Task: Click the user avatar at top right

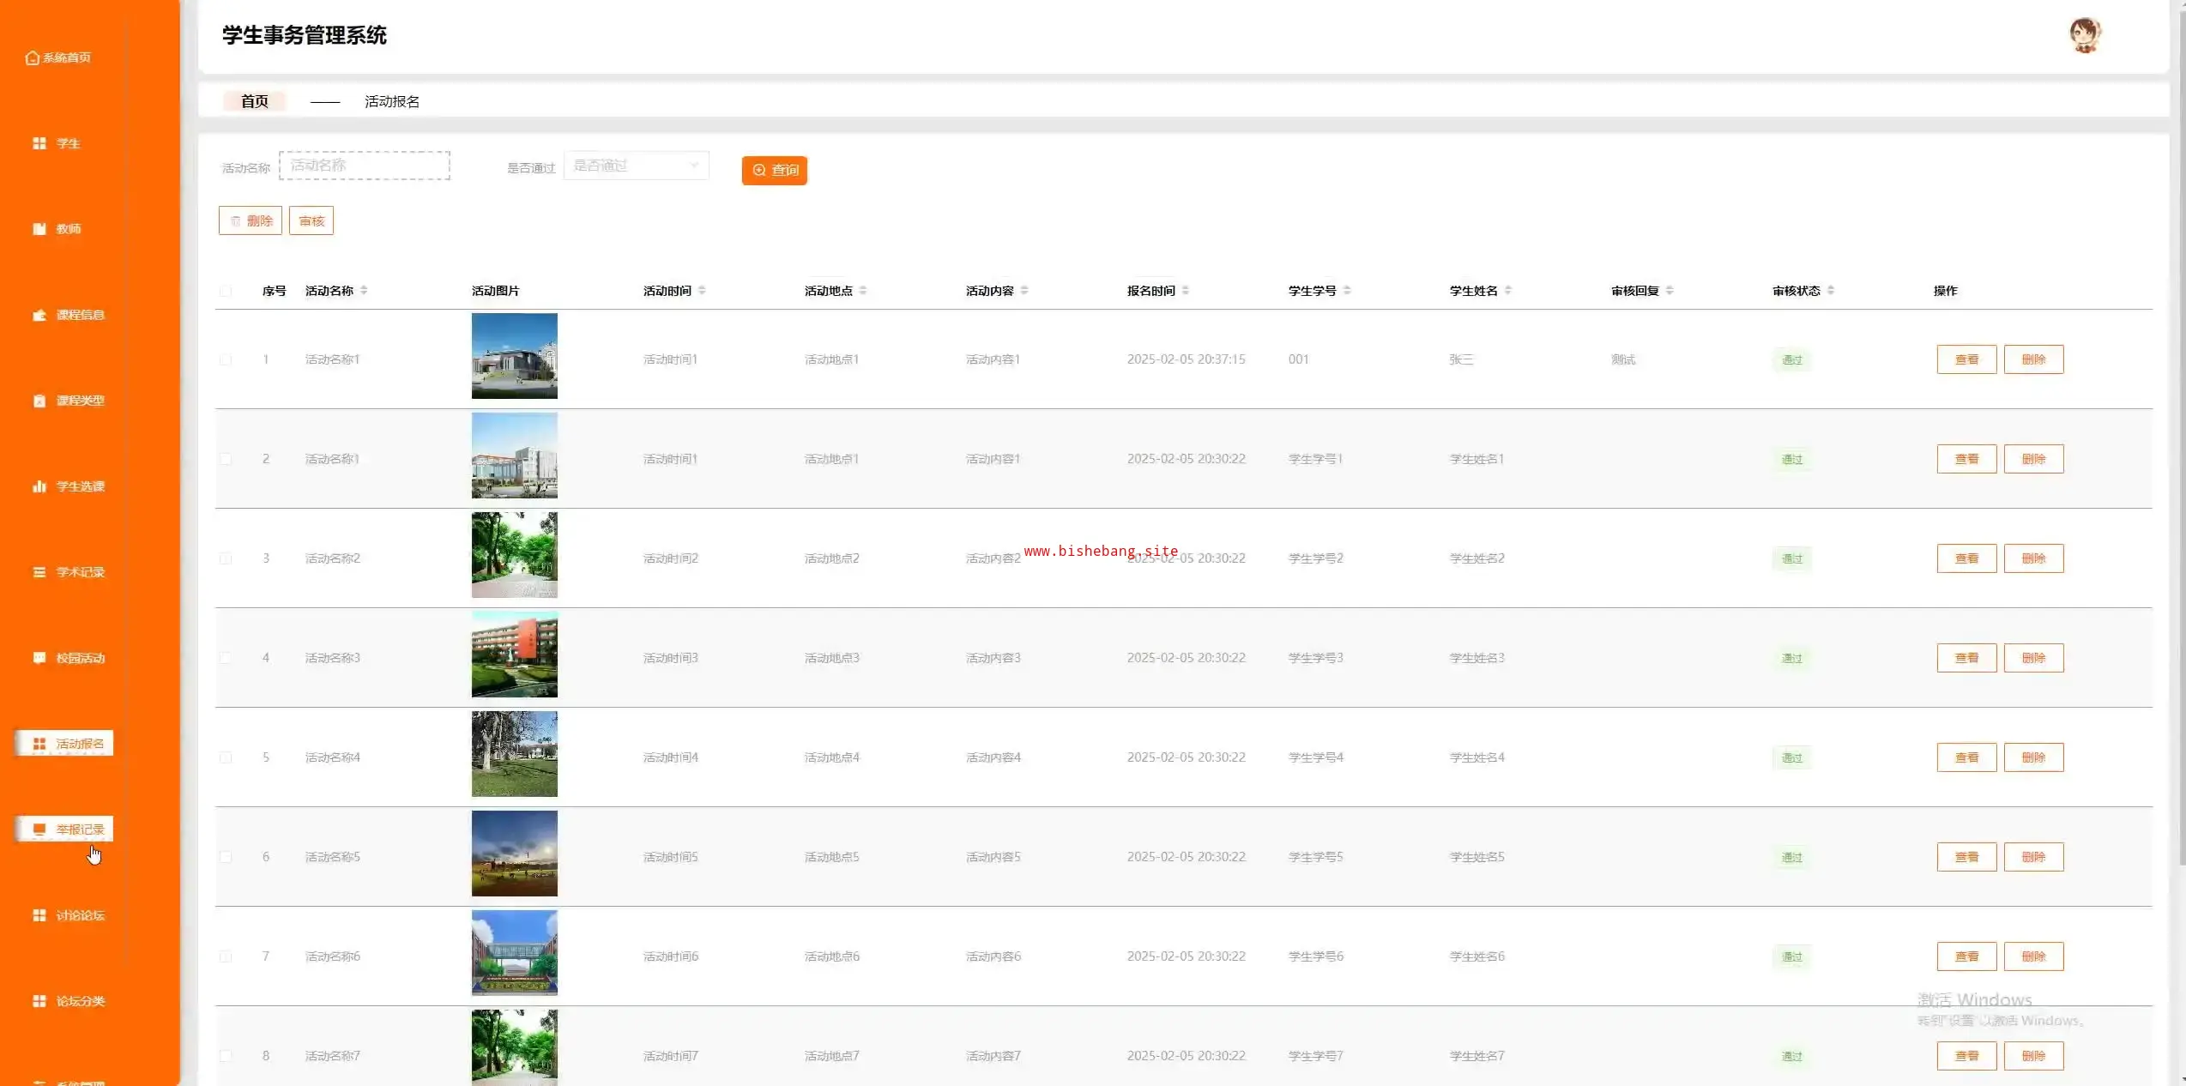Action: tap(2085, 35)
